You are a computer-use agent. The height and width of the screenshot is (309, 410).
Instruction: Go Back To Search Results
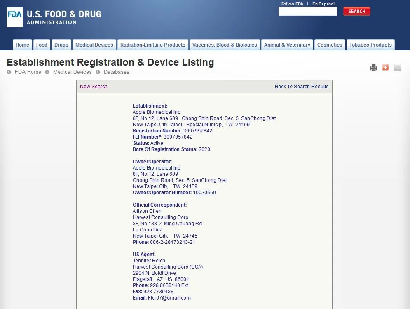(x=302, y=86)
